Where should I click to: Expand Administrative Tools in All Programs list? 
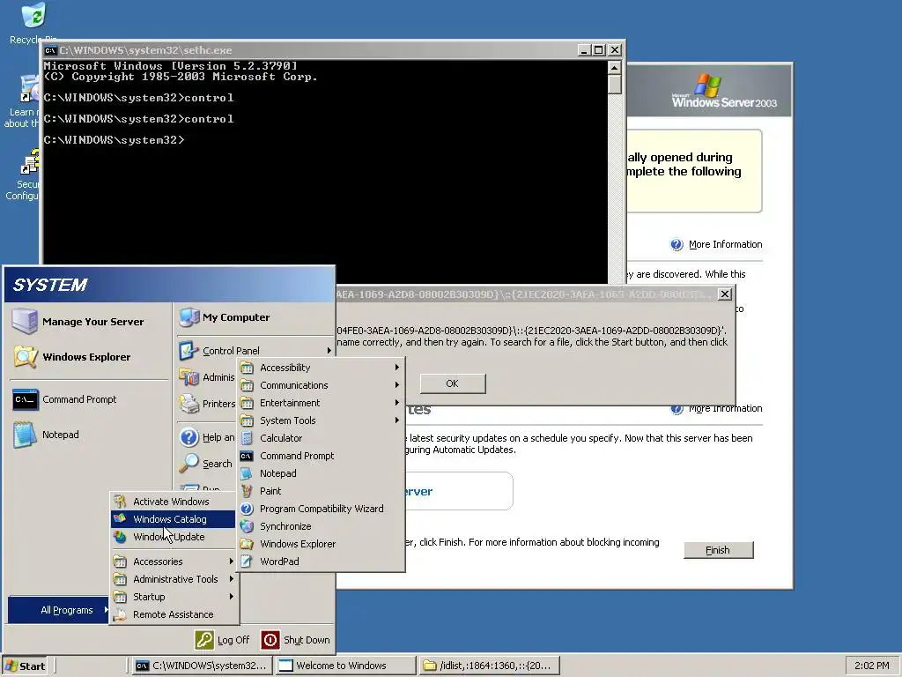point(174,579)
